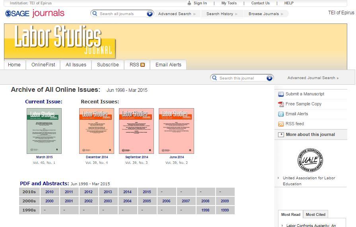Open United Association for Labor Education link
Image resolution: width=356 pixels, height=227 pixels.
[x=309, y=181]
